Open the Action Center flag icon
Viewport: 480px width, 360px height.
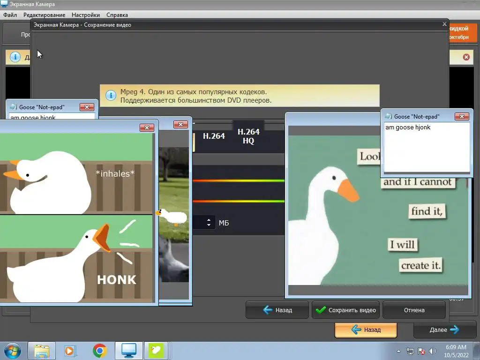[x=421, y=351]
